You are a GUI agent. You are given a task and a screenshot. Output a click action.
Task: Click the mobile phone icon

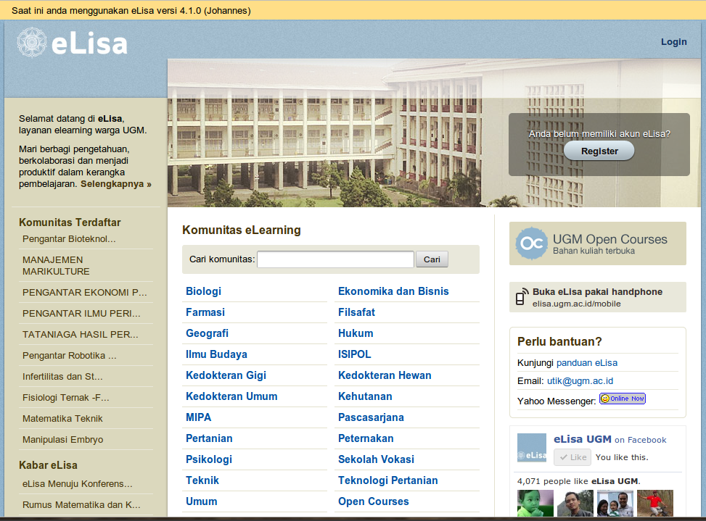pos(521,297)
